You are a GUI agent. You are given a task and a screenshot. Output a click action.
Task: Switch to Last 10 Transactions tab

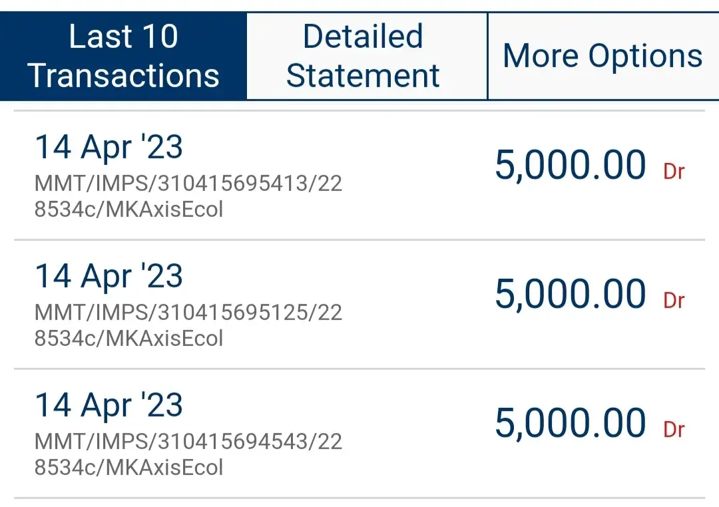(x=124, y=56)
